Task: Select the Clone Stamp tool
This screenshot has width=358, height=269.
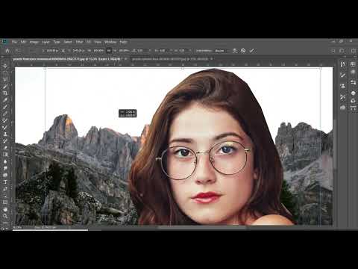Action: point(5,134)
